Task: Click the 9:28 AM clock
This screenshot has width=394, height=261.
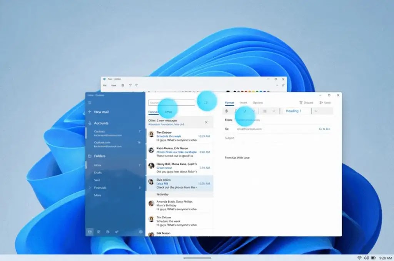Action: 386,258
